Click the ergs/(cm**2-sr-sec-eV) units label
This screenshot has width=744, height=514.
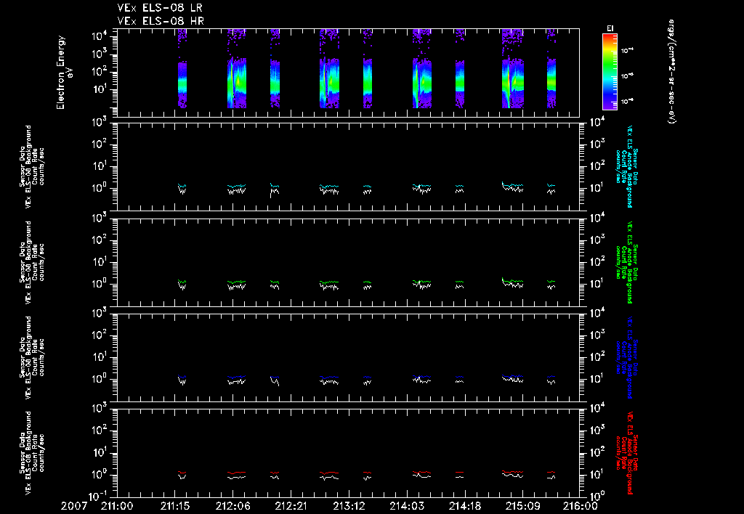[x=671, y=72]
